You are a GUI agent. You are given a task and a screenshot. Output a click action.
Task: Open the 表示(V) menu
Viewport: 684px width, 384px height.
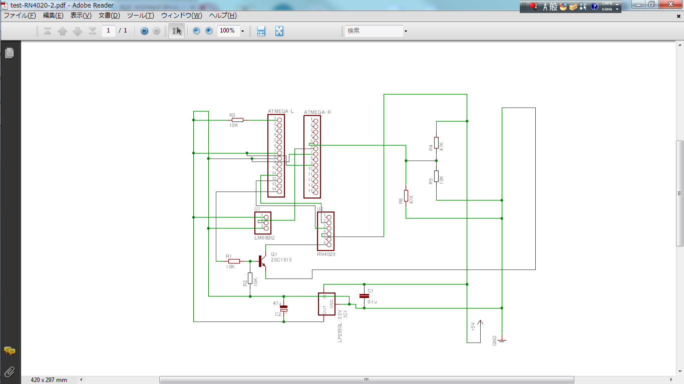[81, 15]
